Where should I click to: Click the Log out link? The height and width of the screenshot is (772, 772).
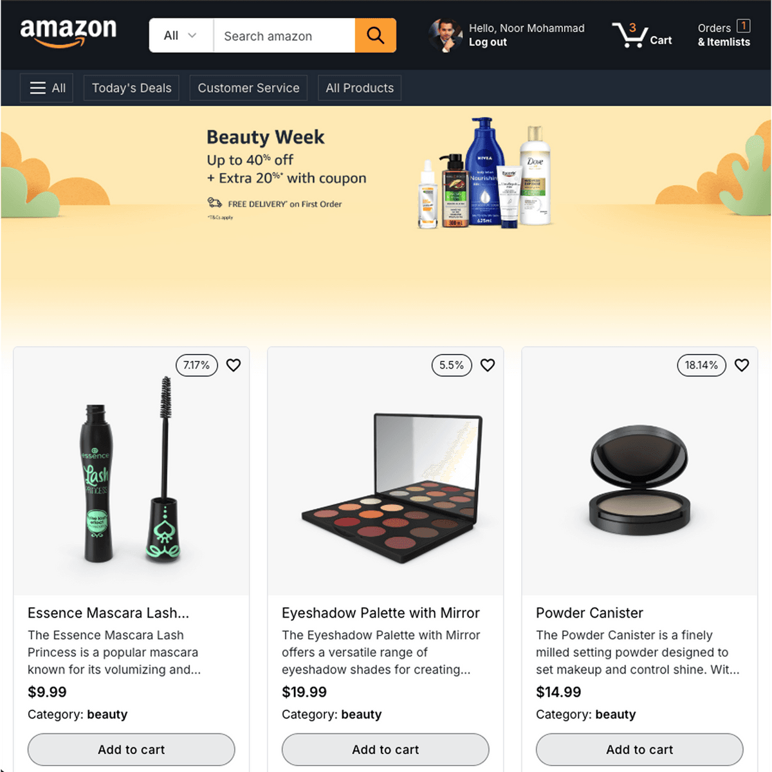tap(488, 42)
